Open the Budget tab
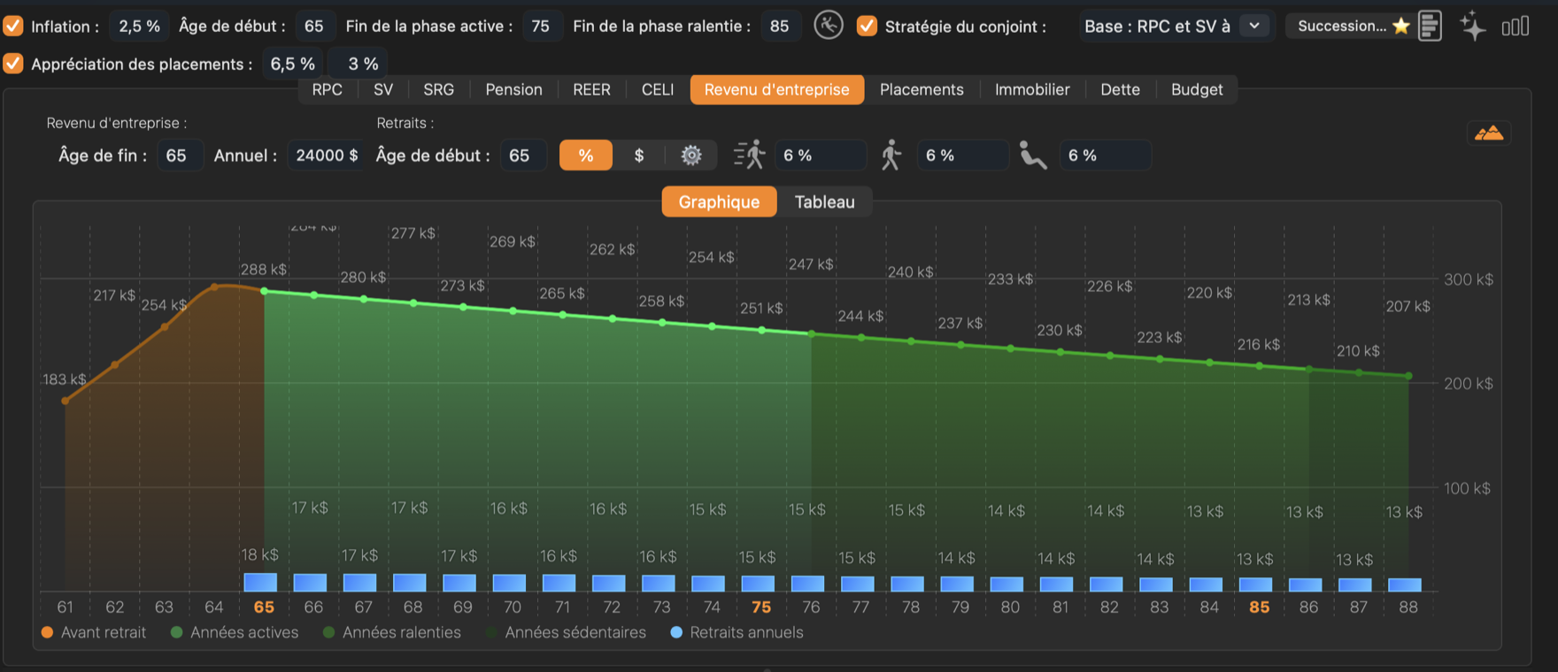Screen dimensions: 1558x672 click(x=1197, y=89)
